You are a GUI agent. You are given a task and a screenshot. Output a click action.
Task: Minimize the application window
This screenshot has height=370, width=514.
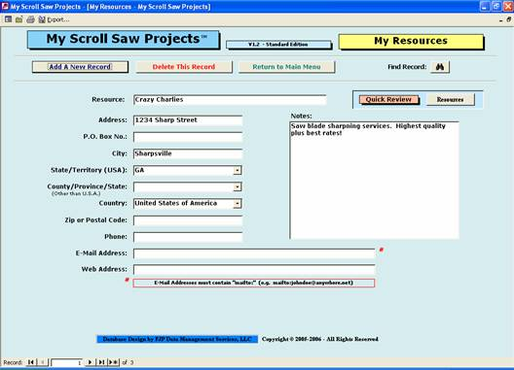point(485,6)
